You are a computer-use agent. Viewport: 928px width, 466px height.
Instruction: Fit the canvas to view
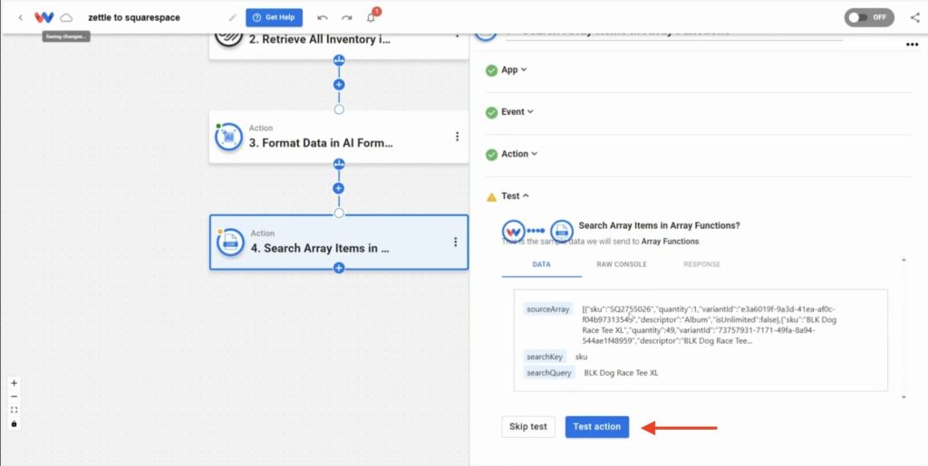pyautogui.click(x=14, y=410)
